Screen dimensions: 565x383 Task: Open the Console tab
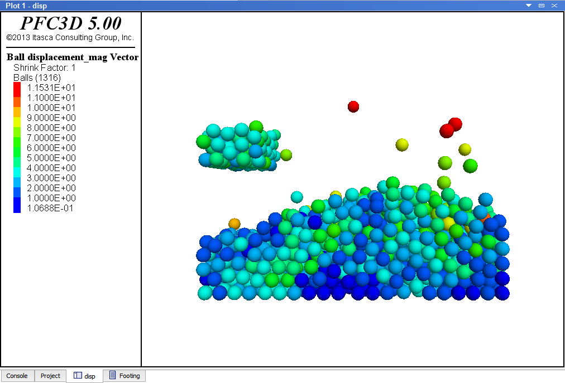pyautogui.click(x=17, y=376)
